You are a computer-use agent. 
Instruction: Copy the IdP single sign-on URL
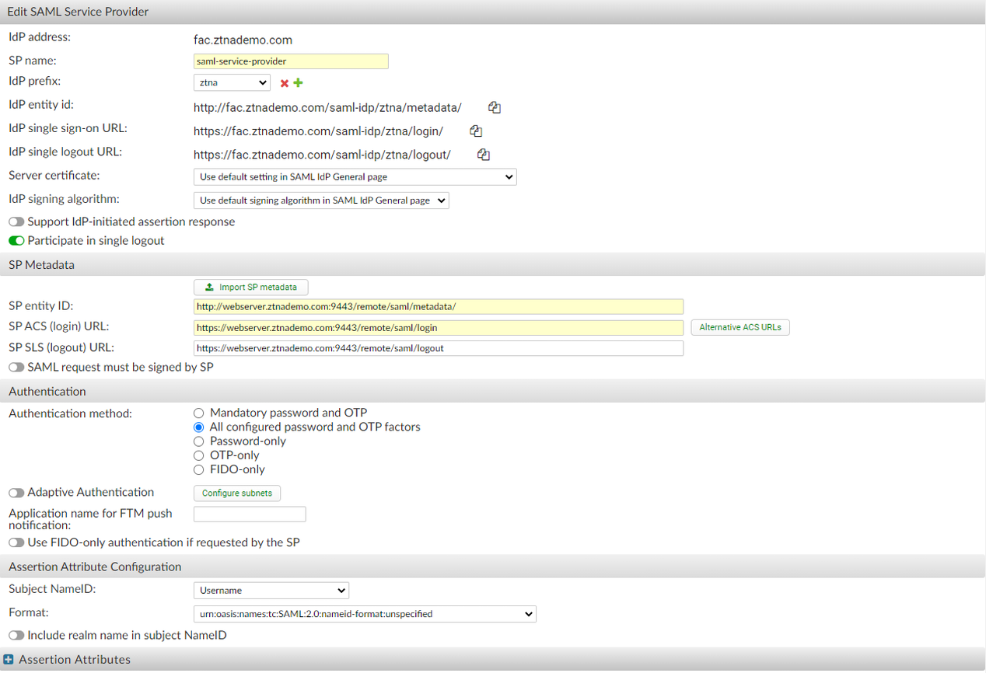click(475, 131)
